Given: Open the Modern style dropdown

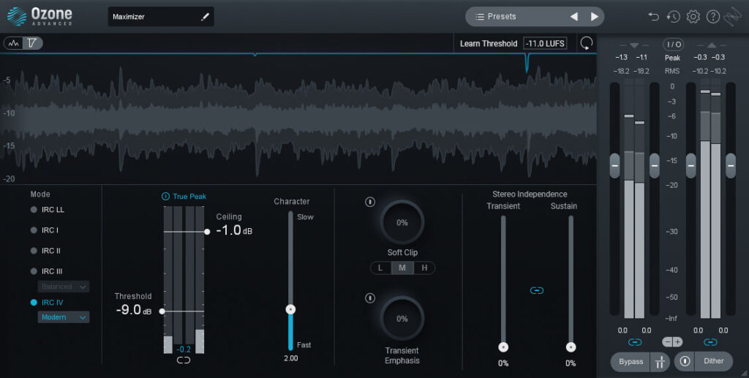Looking at the screenshot, I should pyautogui.click(x=64, y=317).
